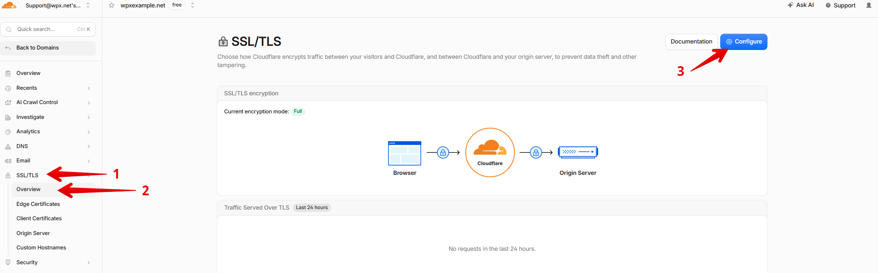Image resolution: width=878 pixels, height=273 pixels.
Task: Open the domain selector next to free badge
Action: [x=192, y=6]
